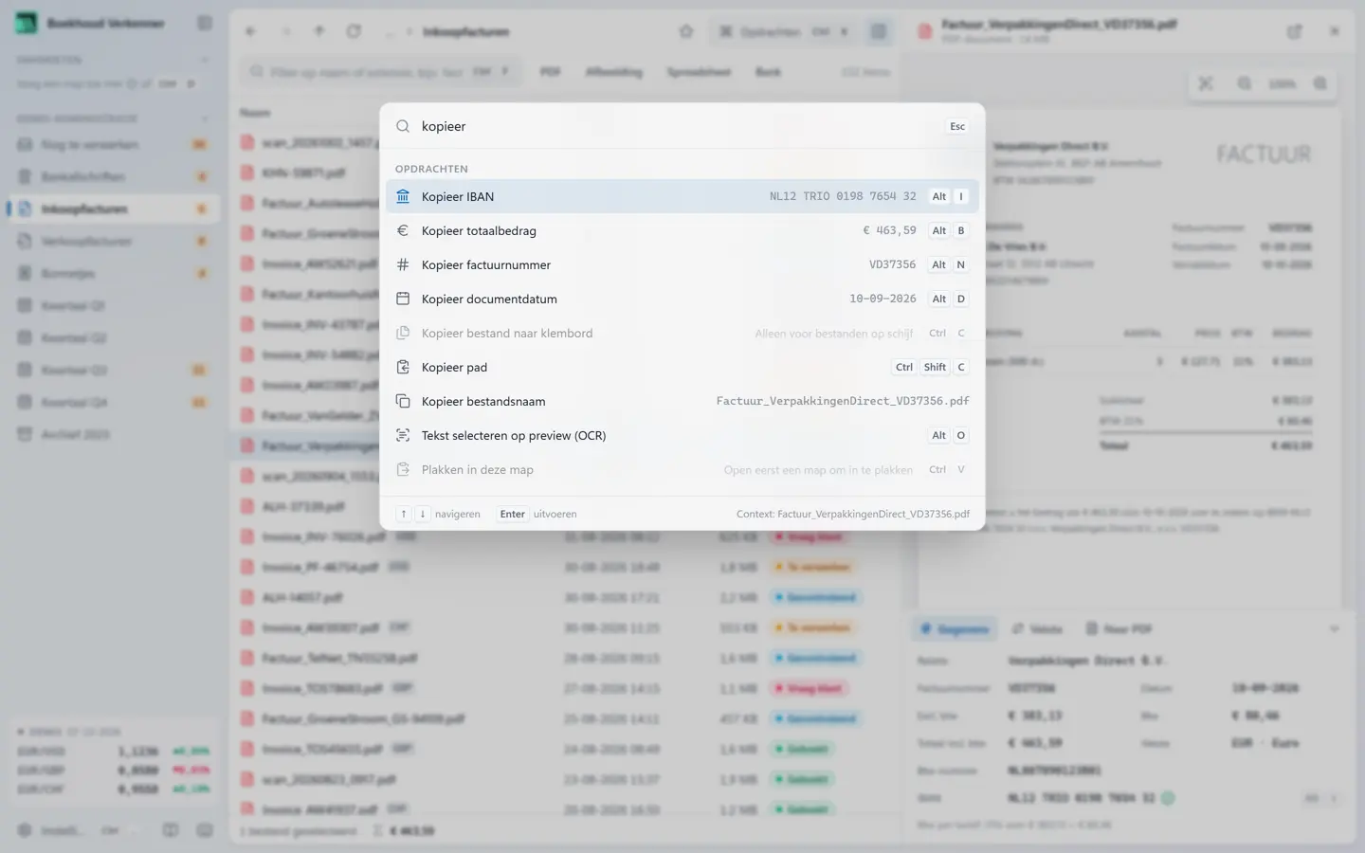The width and height of the screenshot is (1365, 853).
Task: Select the 'Plakken in deze map' entry
Action: 682,469
